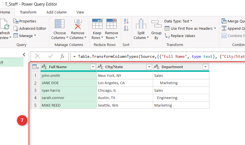Click the Los Angeles, CA cell
The height and width of the screenshot is (145, 245).
click(x=125, y=83)
